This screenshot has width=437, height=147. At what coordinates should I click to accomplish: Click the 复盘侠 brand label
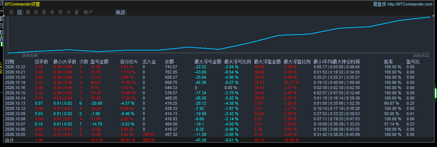(x=380, y=4)
